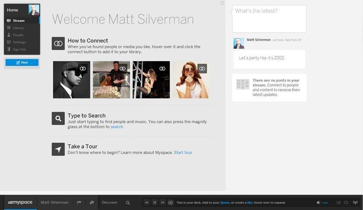Click the radio broadcast icon in player
This screenshot has height=210, width=363.
(x=355, y=202)
